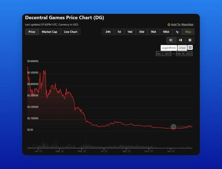Show 7d price range
The width and height of the screenshot is (222, 169).
[119, 32]
